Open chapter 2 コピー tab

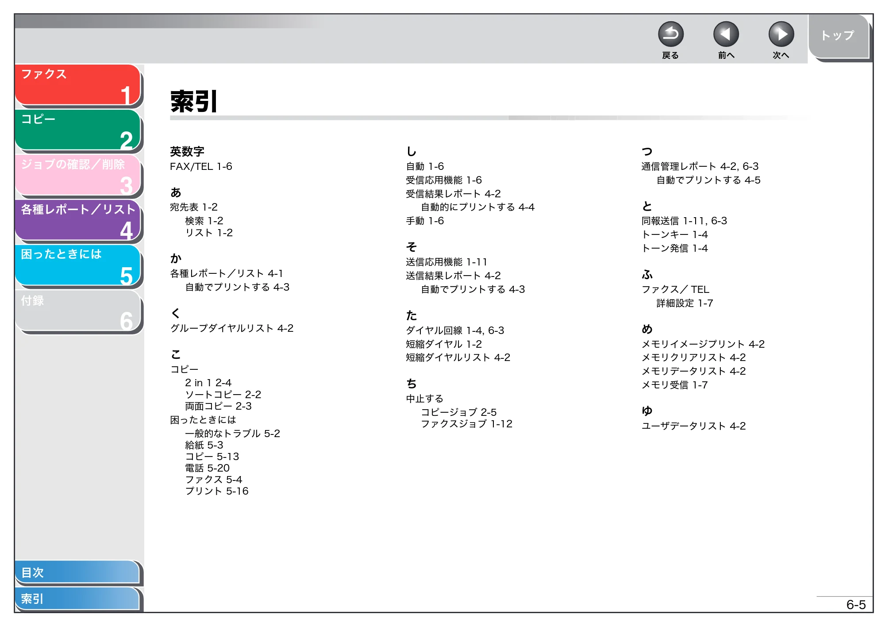(x=78, y=130)
